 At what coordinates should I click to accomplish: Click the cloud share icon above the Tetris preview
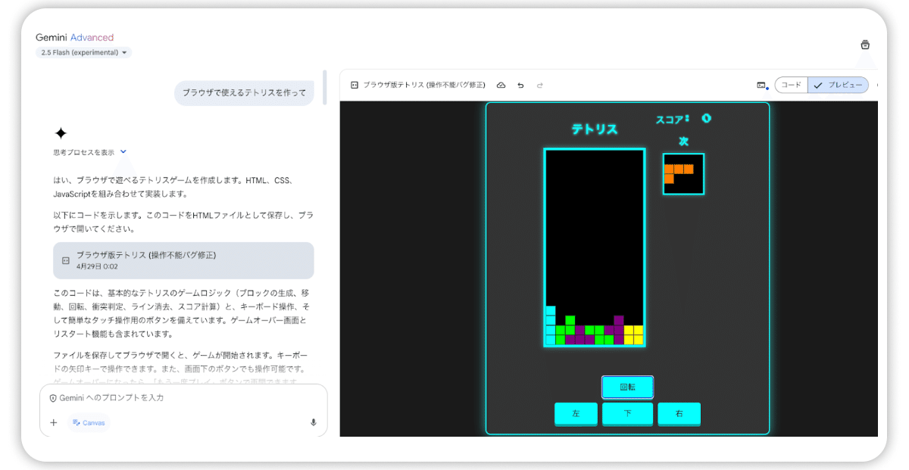[501, 85]
